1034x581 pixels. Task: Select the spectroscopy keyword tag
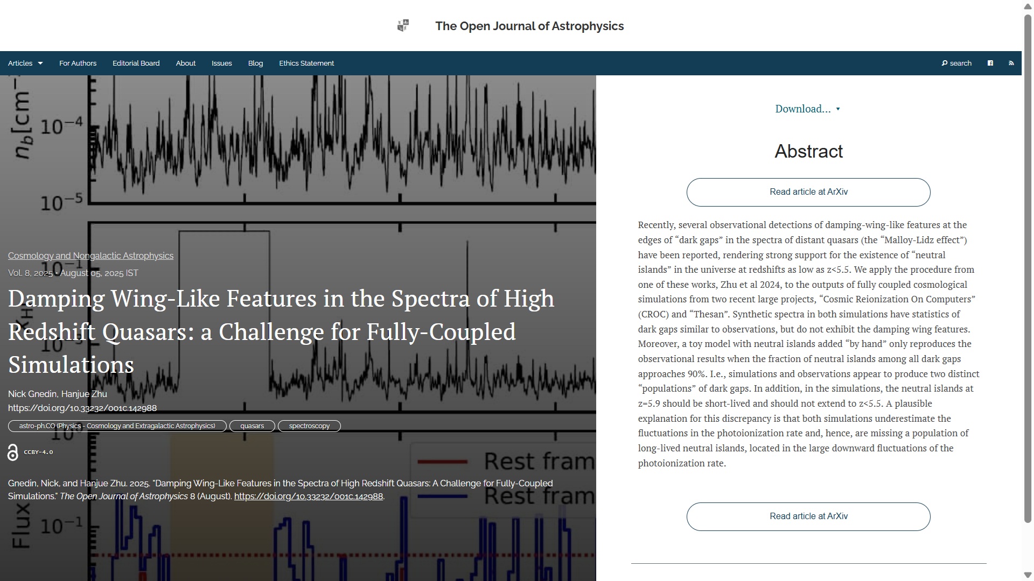[x=309, y=426]
